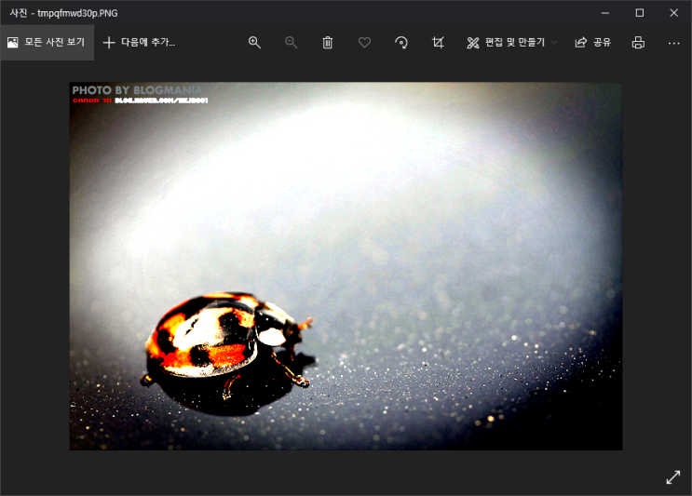Delete the photo with the trash icon
Viewport: 692px width, 496px height.
[x=328, y=42]
